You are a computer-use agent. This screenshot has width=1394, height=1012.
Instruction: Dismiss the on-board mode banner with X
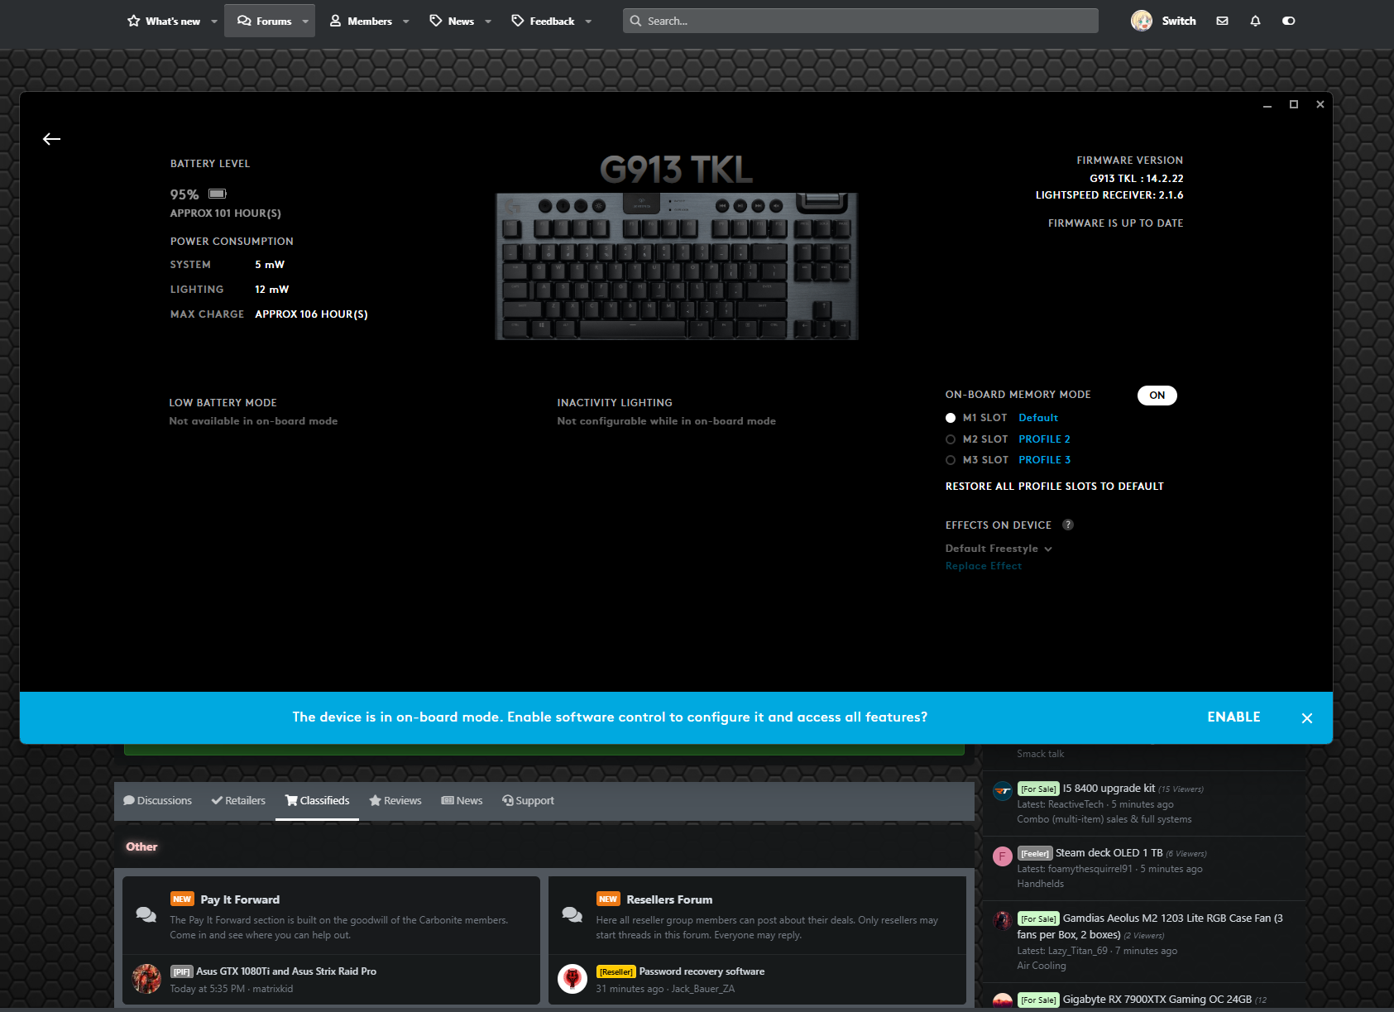(1307, 718)
